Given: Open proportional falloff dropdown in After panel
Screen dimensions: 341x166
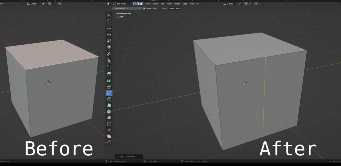Looking at the screenshot, I should pos(260,4).
